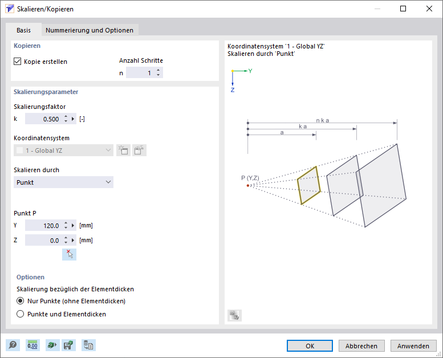Open arrow menu next to Skalierungsfaktor k
The width and height of the screenshot is (443, 358).
pos(73,119)
